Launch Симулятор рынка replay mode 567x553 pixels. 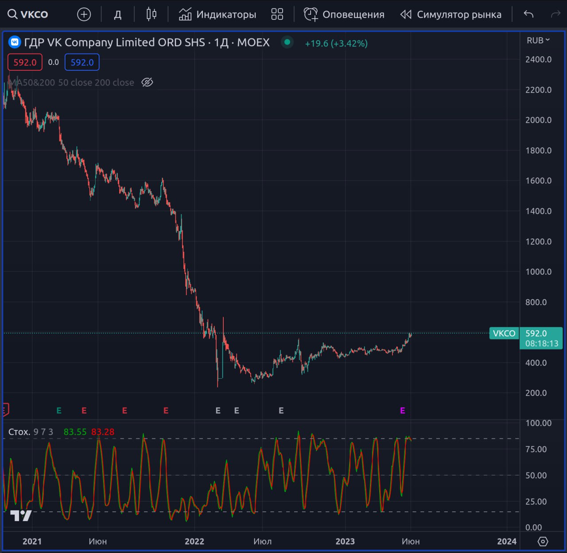point(451,14)
